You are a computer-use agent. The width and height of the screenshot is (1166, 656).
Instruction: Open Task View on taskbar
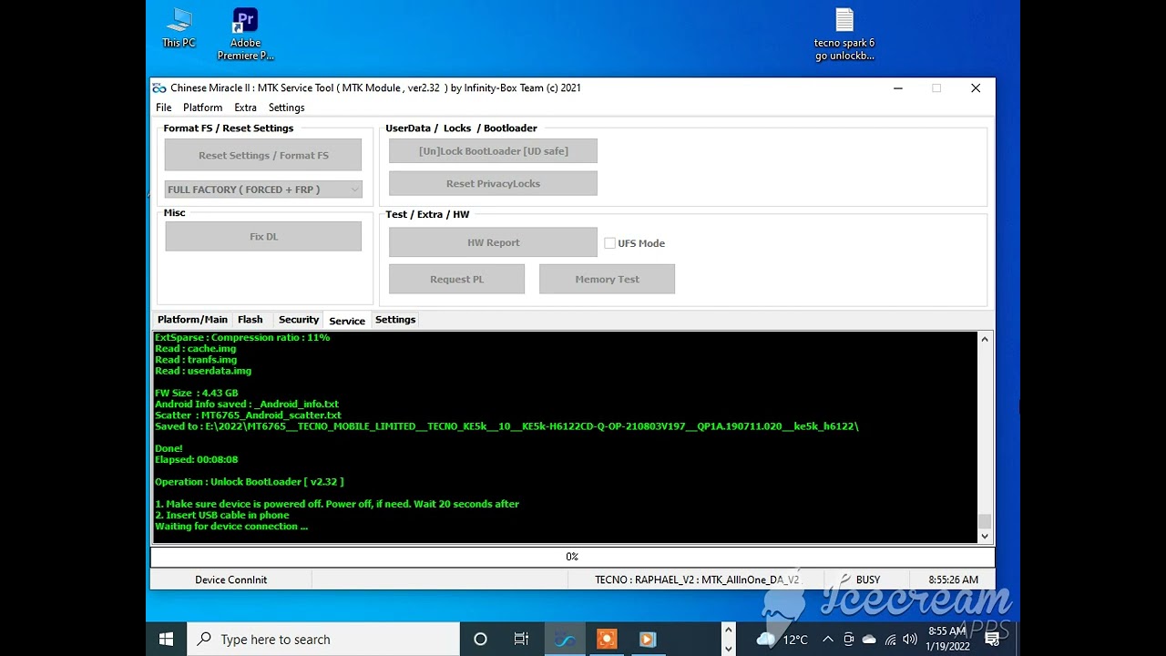pos(521,639)
